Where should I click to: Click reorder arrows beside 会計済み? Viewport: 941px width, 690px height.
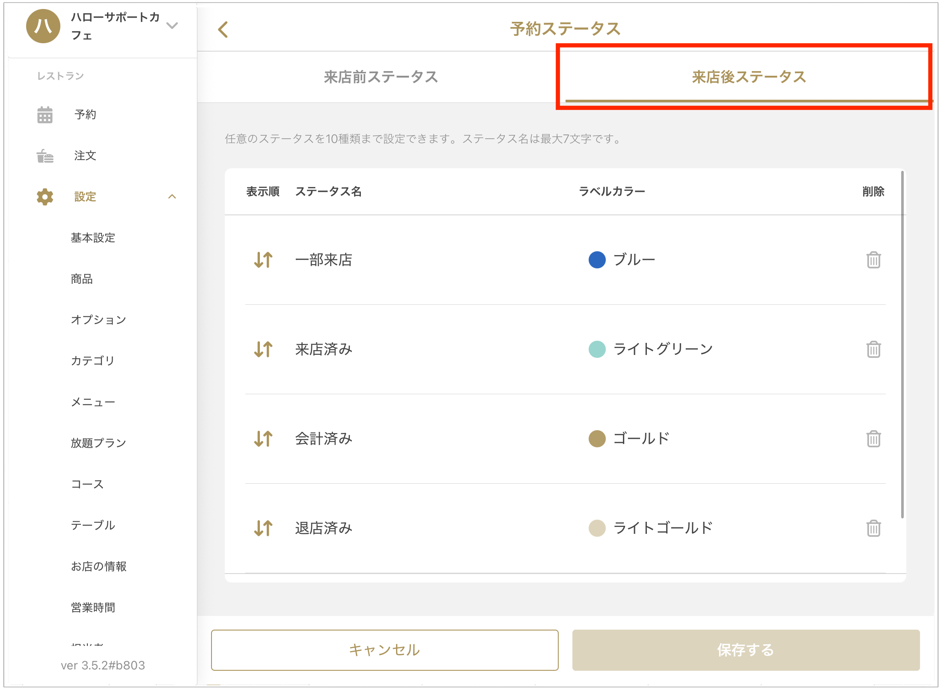(x=263, y=439)
